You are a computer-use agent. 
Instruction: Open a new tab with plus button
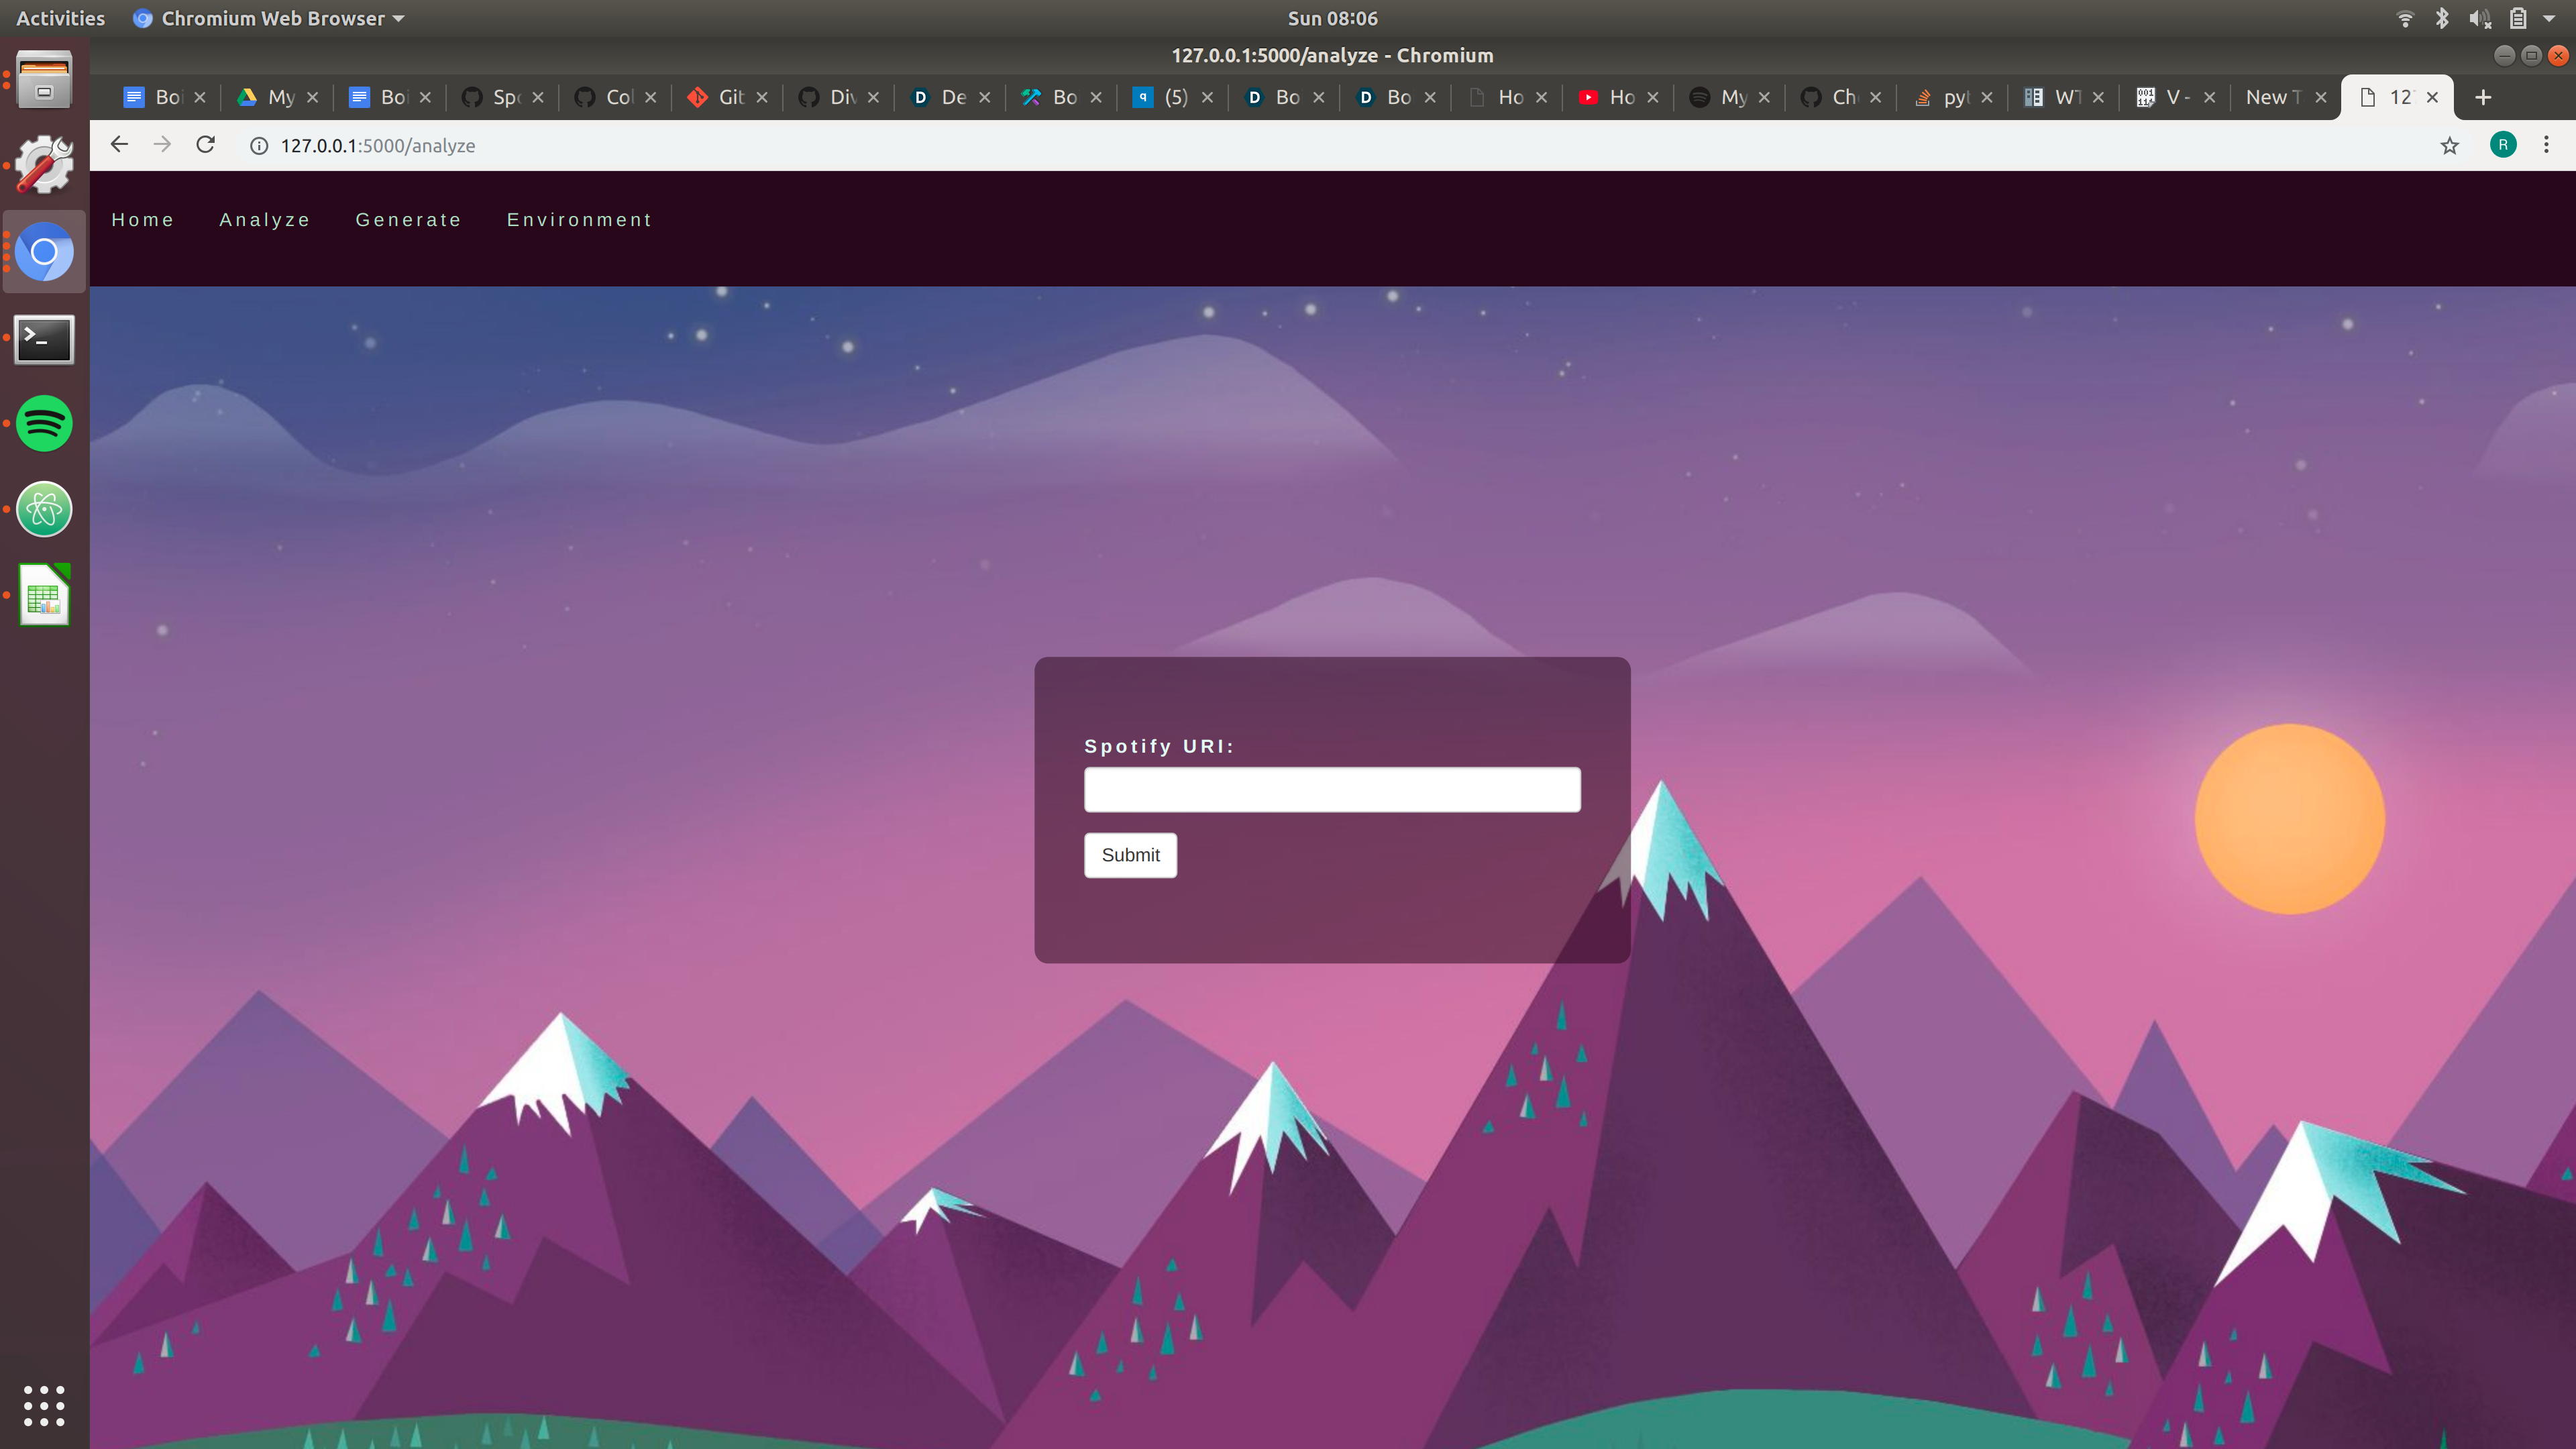coord(2483,97)
